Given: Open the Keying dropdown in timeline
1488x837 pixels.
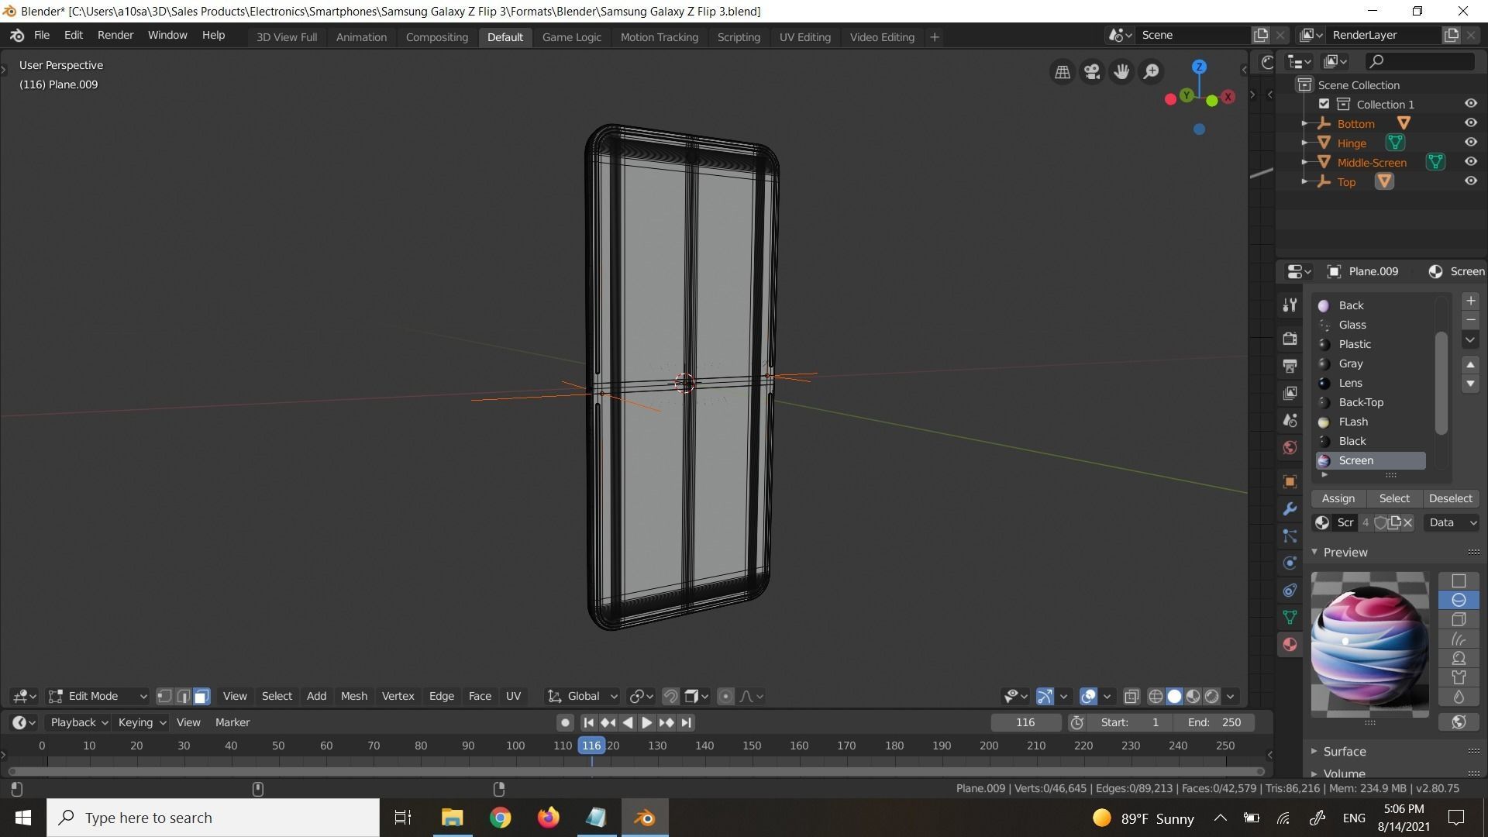Looking at the screenshot, I should [141, 722].
